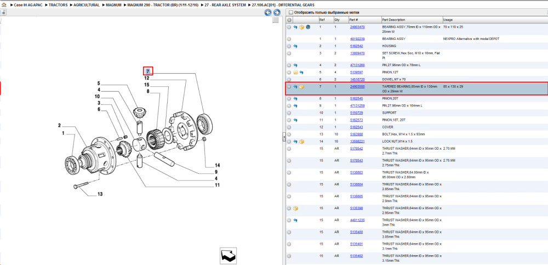Click the package box icon in TAPERED BEARING row

point(301,87)
